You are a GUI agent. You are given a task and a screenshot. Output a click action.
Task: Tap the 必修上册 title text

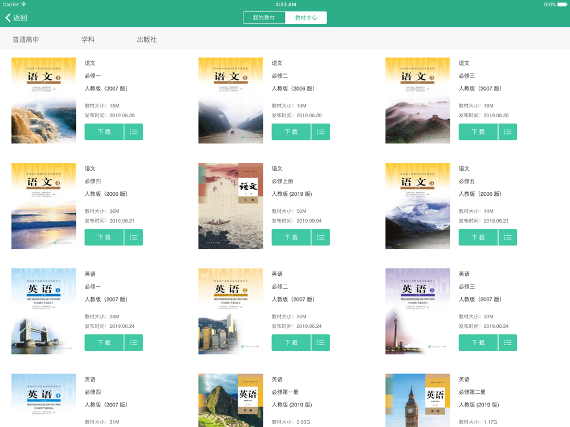(283, 181)
